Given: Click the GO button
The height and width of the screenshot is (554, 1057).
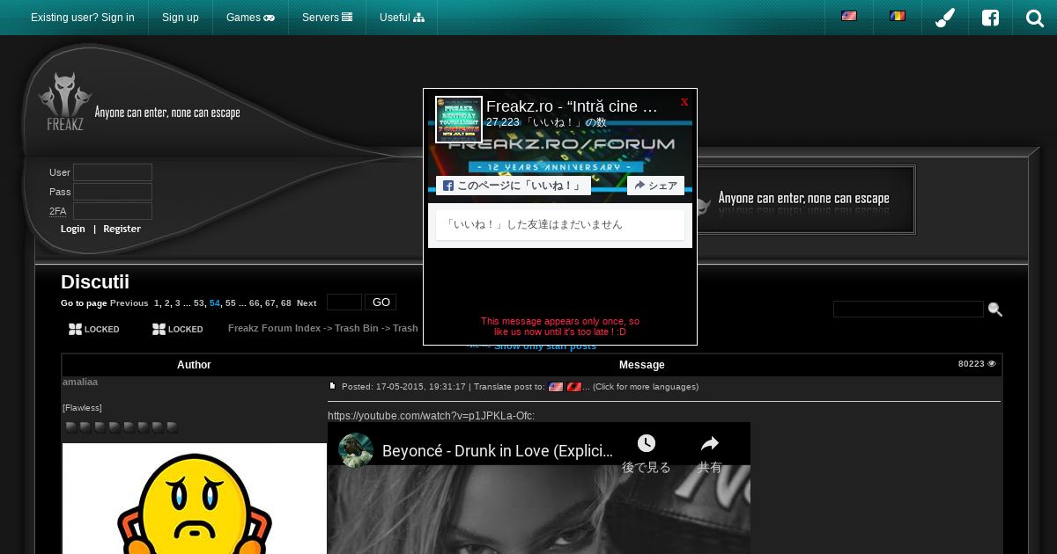Looking at the screenshot, I should tap(381, 303).
